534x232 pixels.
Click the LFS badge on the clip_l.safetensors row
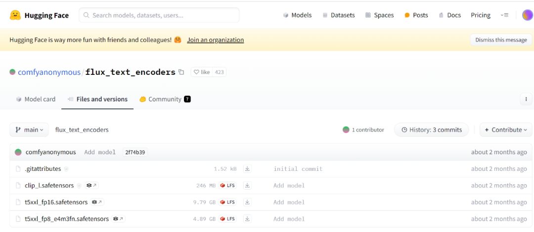(227, 186)
